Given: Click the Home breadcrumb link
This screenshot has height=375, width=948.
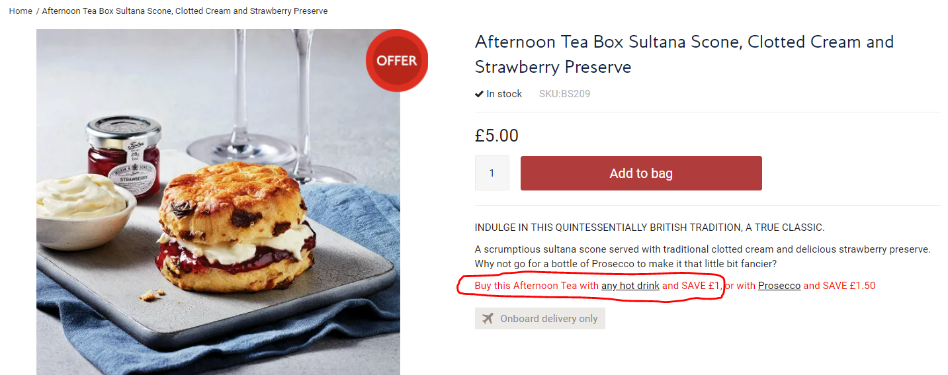Looking at the screenshot, I should [x=21, y=11].
